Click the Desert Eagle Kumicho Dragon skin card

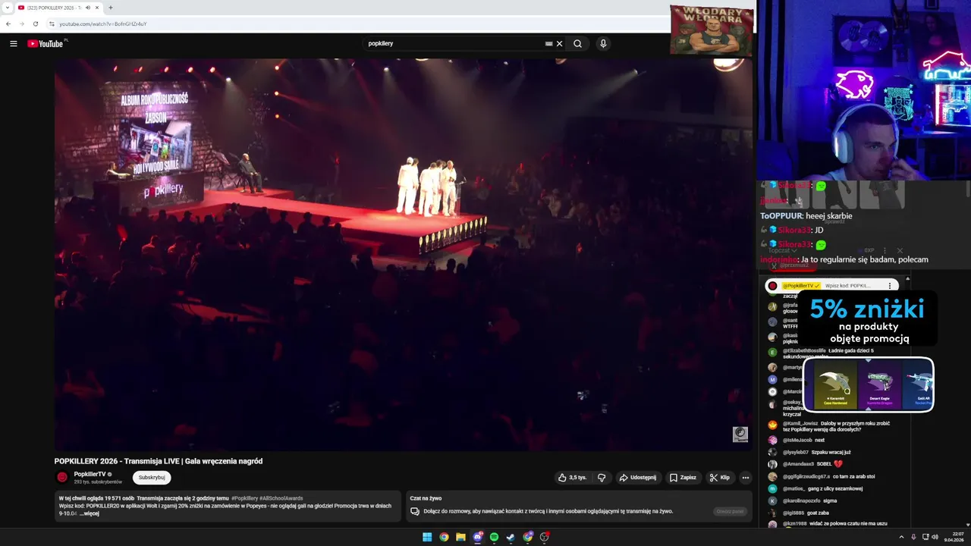879,385
